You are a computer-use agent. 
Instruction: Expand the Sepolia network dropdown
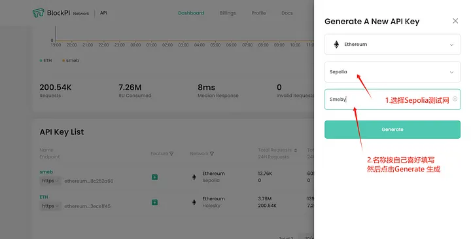(392, 72)
